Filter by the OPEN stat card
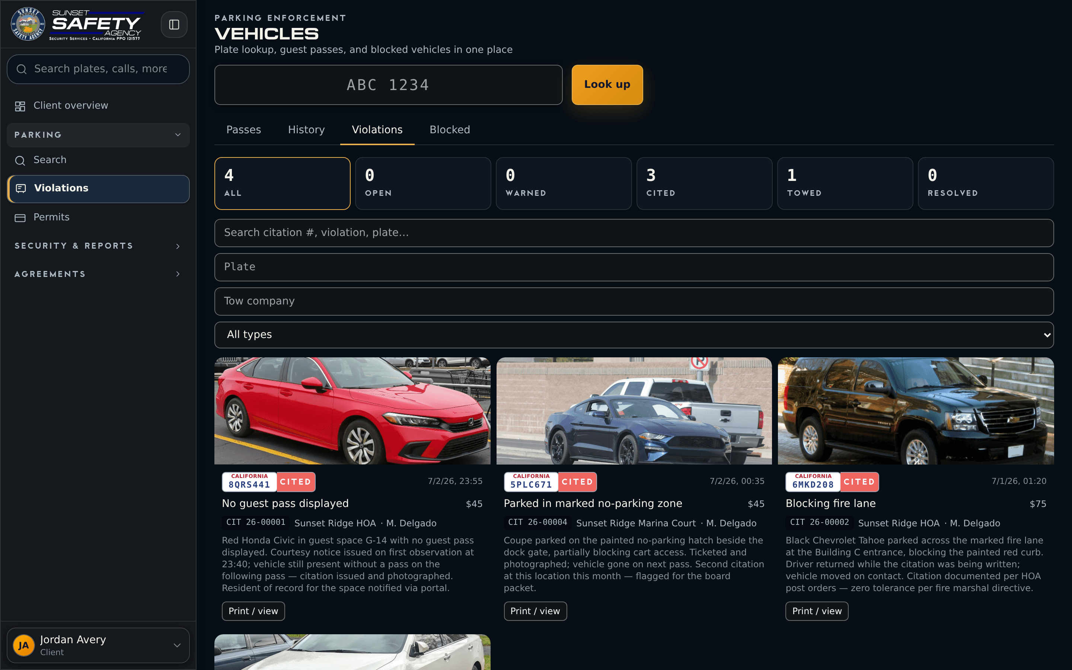Screen dimensions: 1072x670 (423, 184)
